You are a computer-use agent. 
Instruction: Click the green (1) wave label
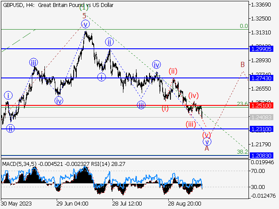84,8
